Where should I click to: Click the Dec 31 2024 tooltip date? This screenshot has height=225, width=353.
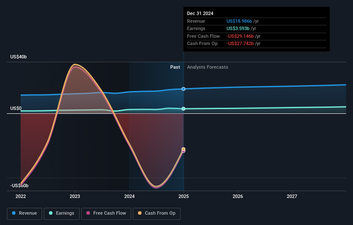pos(200,13)
